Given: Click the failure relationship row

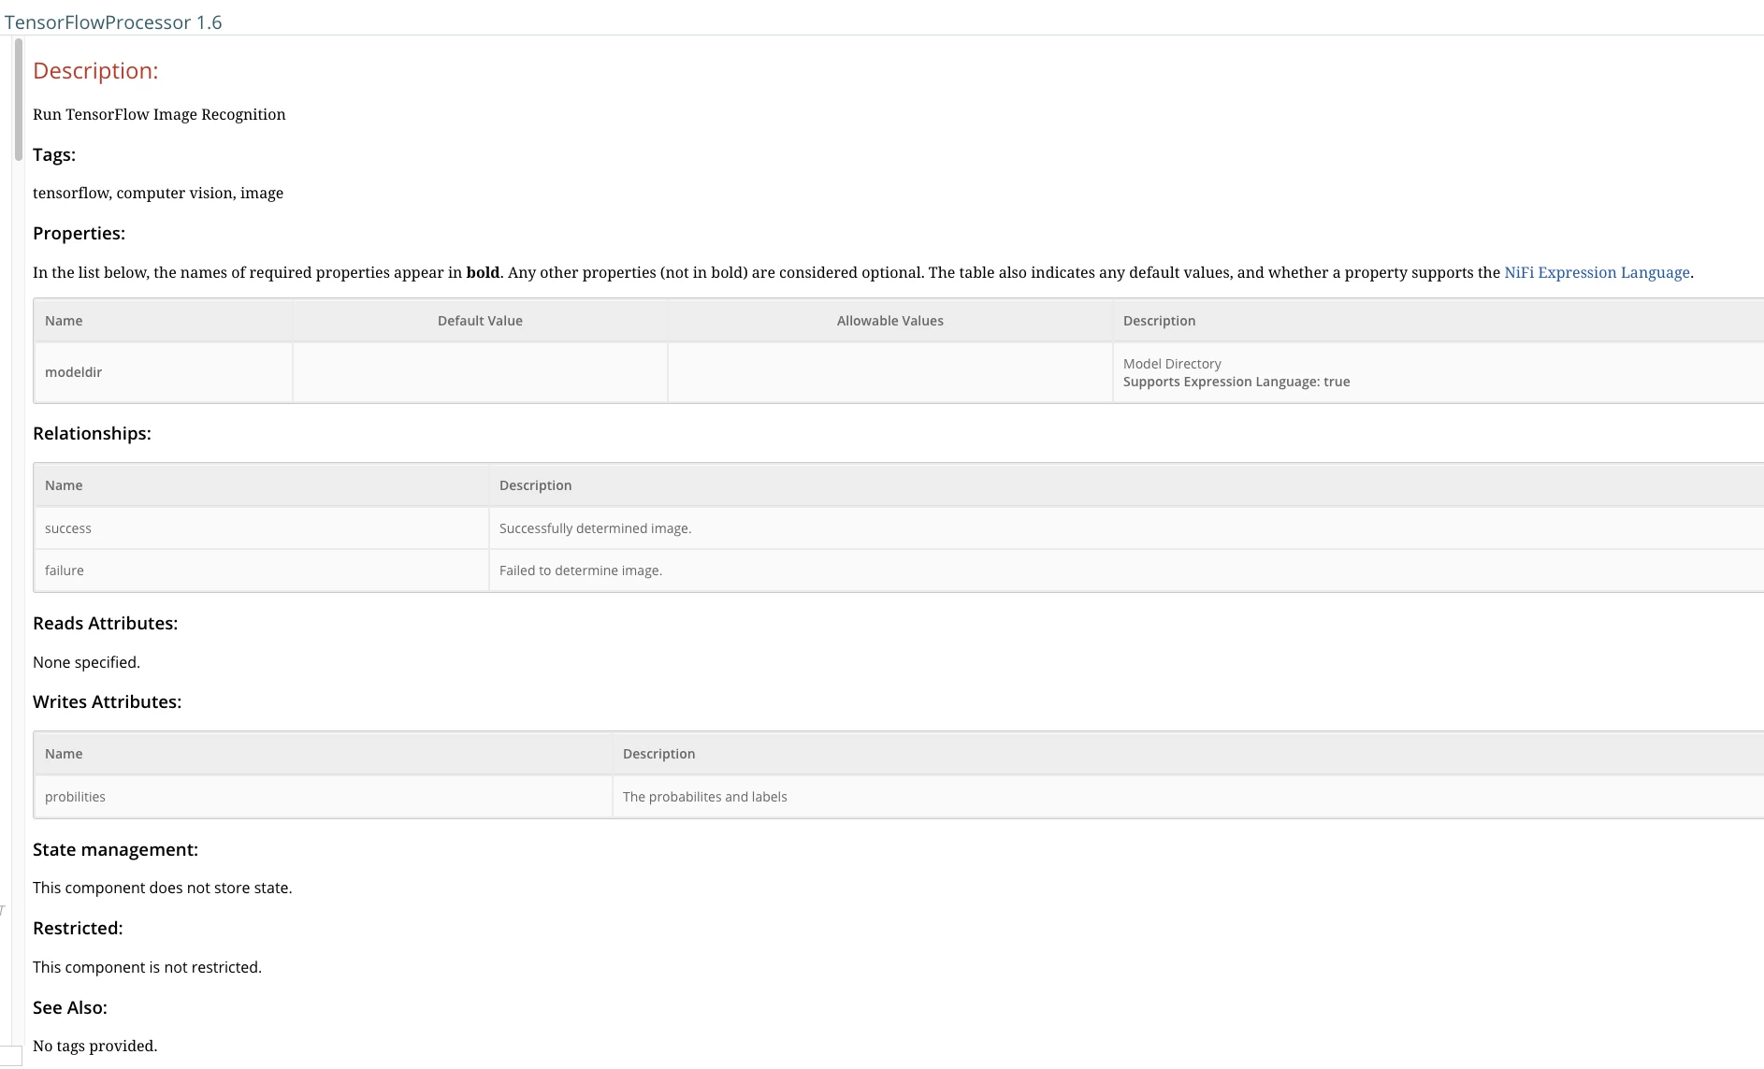Looking at the screenshot, I should click(x=899, y=571).
